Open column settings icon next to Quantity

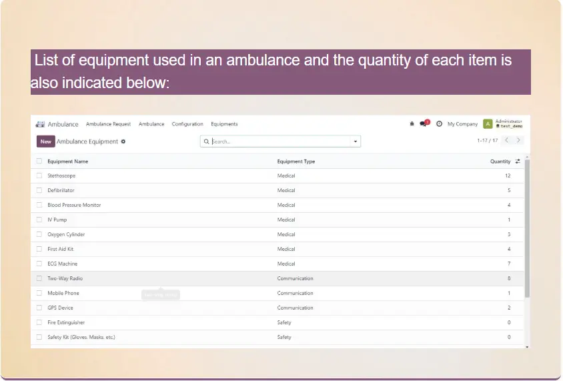click(518, 161)
